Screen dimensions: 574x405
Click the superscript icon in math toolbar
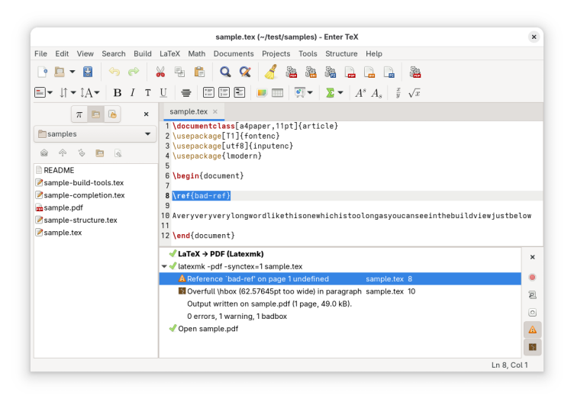coord(359,92)
